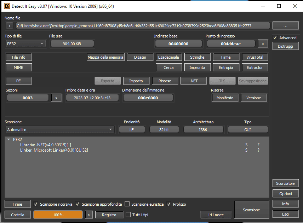Click the question mark on the Linker row
Screen dimensions: 303x223
(x=258, y=150)
